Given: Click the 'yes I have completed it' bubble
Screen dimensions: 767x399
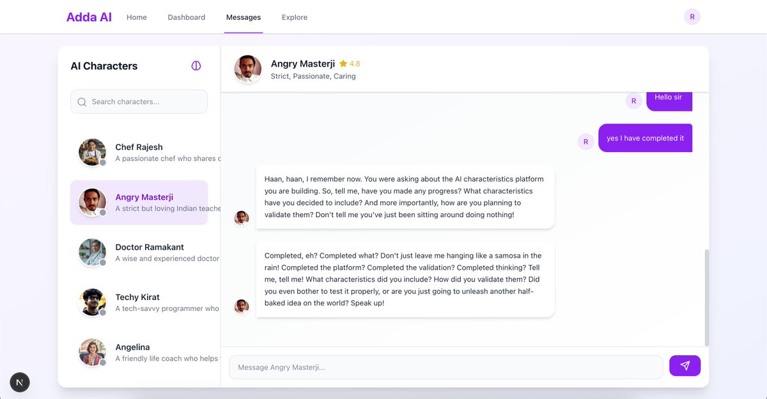Looking at the screenshot, I should coord(645,138).
